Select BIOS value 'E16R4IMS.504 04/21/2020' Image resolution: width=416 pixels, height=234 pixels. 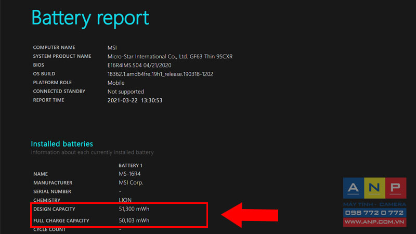[x=139, y=66]
